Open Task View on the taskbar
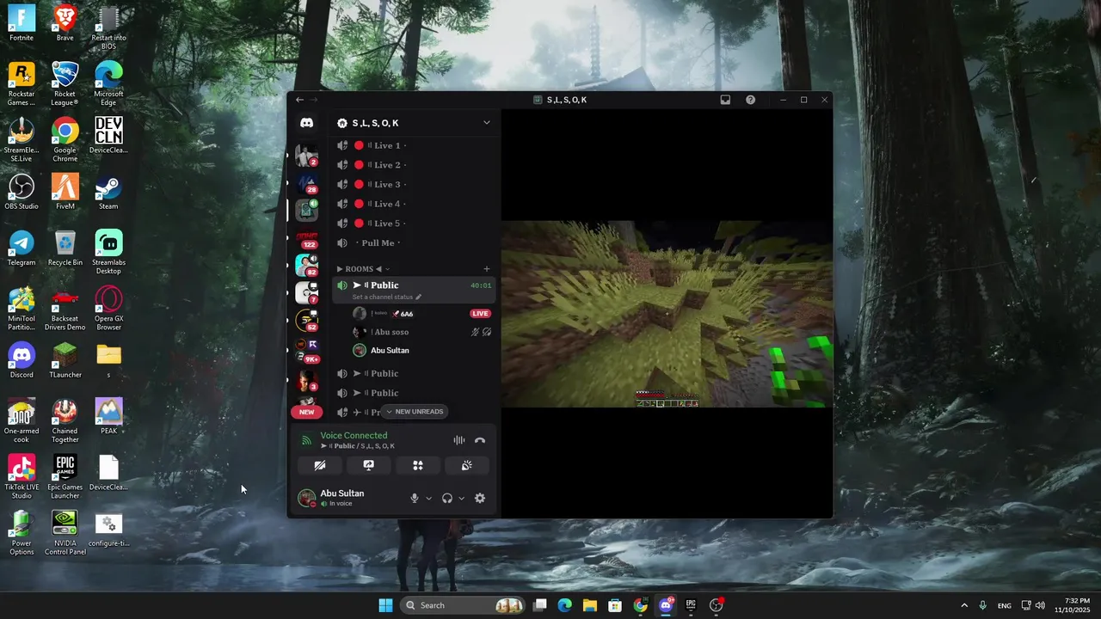Image resolution: width=1101 pixels, height=619 pixels. (x=539, y=605)
